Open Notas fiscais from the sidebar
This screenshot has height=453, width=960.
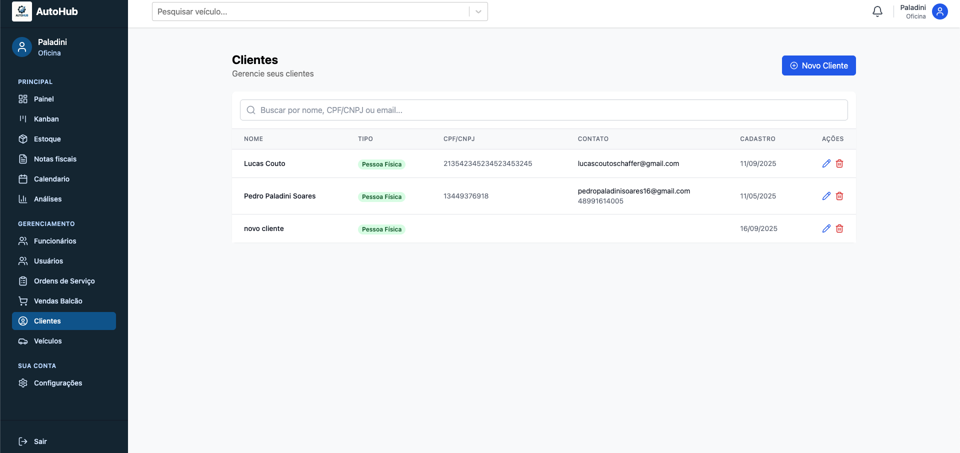(55, 159)
